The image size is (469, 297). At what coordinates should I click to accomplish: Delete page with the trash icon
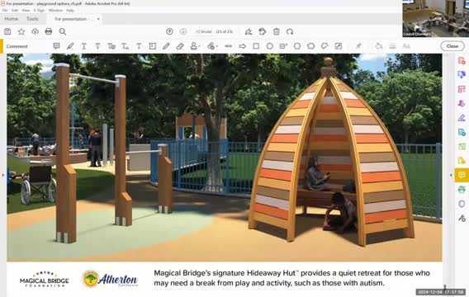point(277,31)
